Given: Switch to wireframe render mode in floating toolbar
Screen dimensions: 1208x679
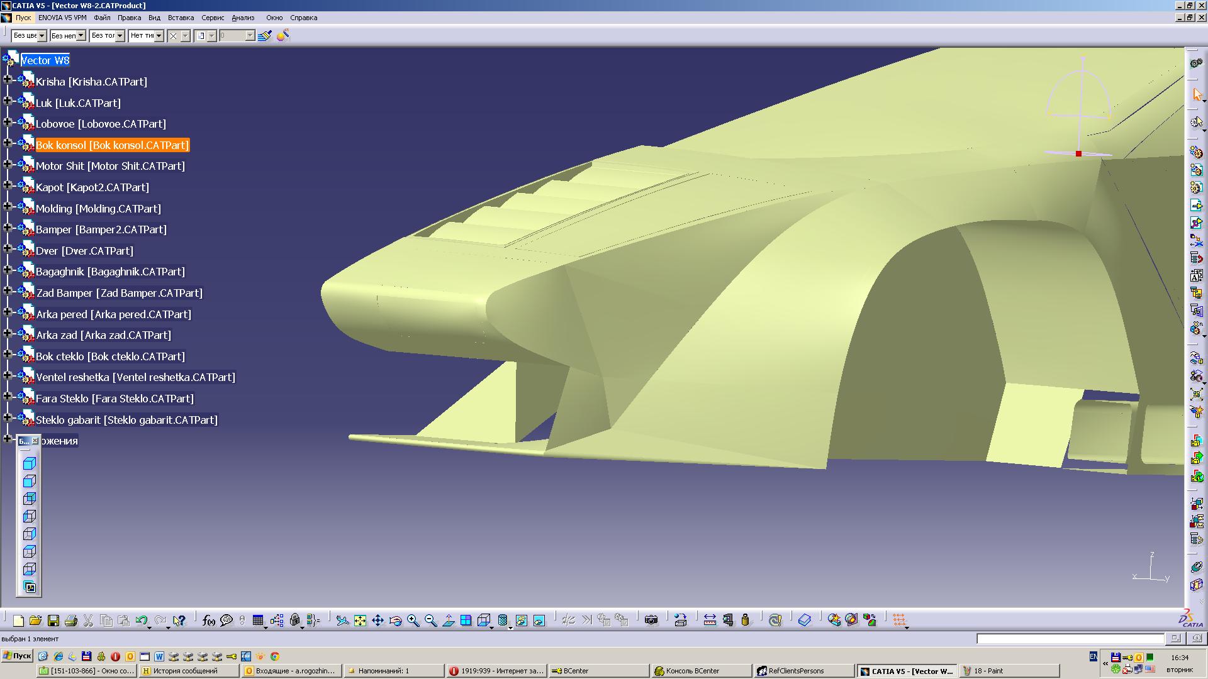Looking at the screenshot, I should (30, 570).
